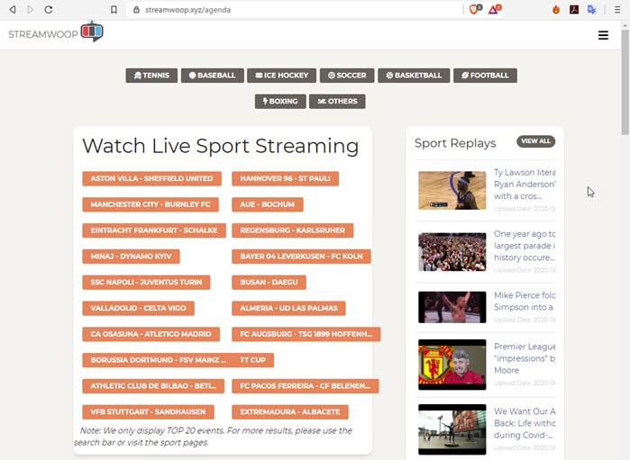Click the page vertical scrollbar thumb
This screenshot has width=630, height=460.
(x=625, y=80)
